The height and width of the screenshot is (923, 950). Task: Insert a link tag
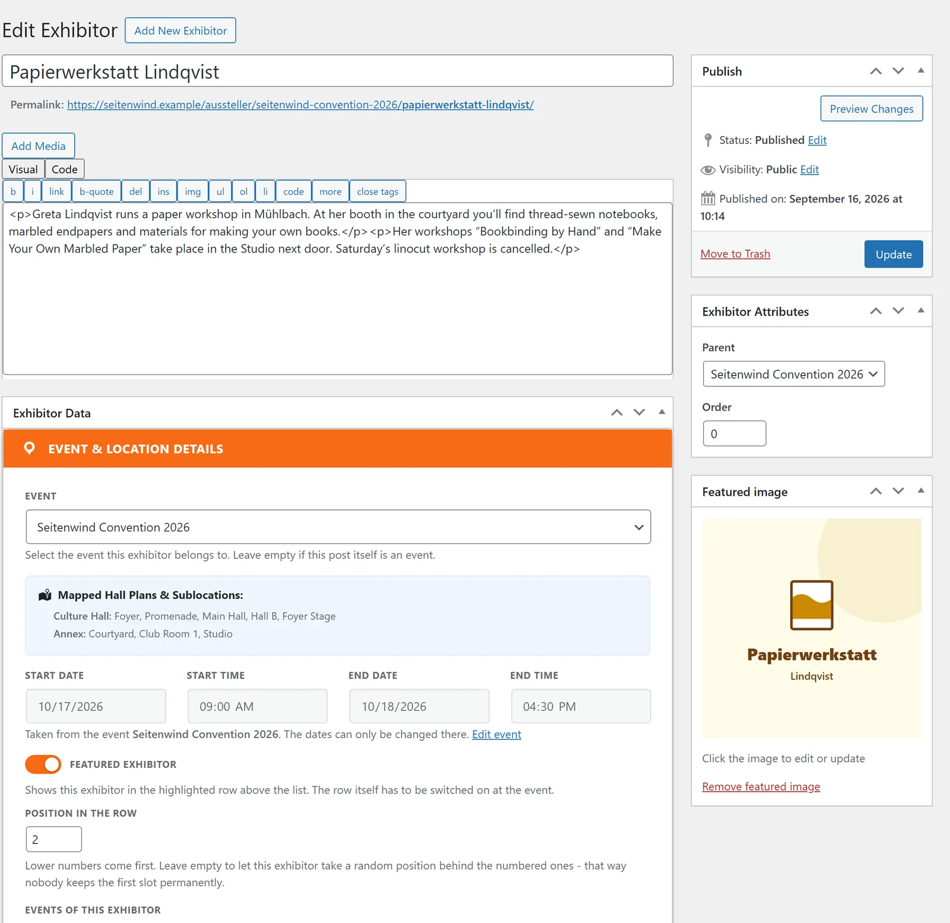[57, 191]
